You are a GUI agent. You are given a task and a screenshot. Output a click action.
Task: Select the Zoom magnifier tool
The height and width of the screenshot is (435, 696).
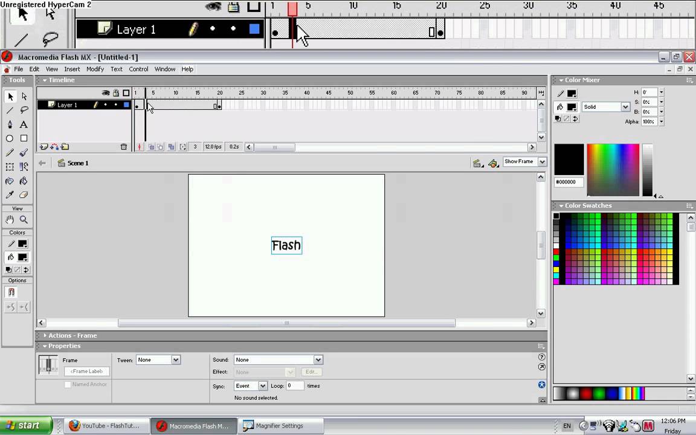click(x=24, y=219)
